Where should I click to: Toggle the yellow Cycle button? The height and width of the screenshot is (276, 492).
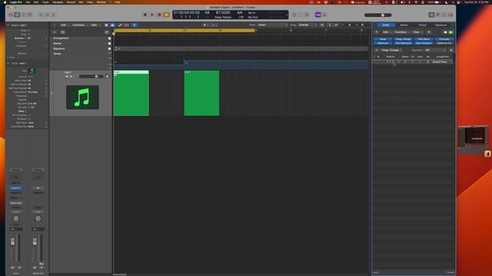166,15
